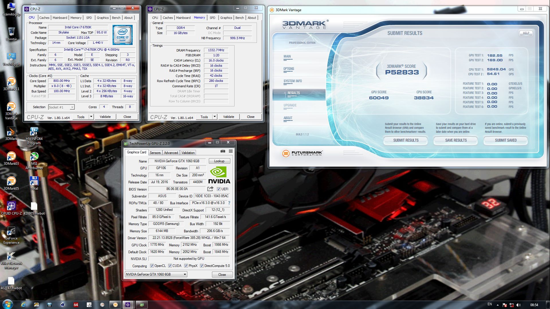The height and width of the screenshot is (309, 550).
Task: Toggle the PhysX computing checkbox
Action: click(x=186, y=266)
